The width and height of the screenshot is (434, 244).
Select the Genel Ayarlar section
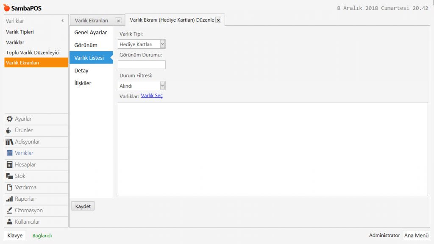(x=91, y=33)
